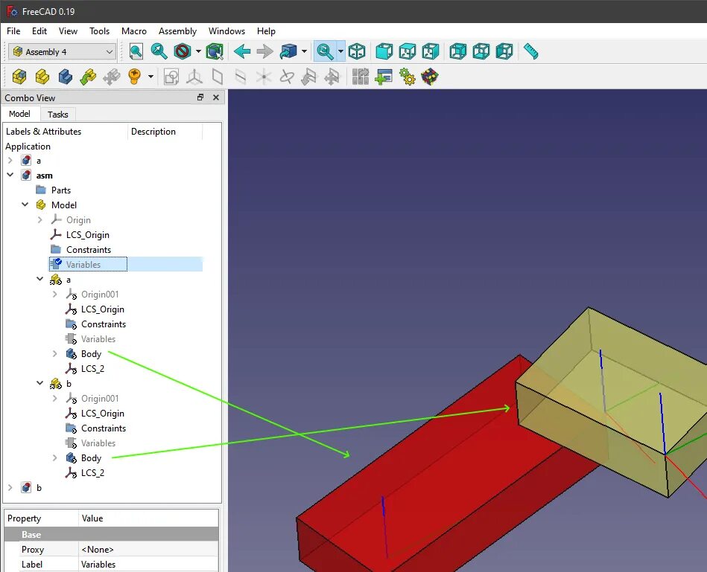The width and height of the screenshot is (707, 572).
Task: Collapse linked part a under Model
Action: [39, 279]
